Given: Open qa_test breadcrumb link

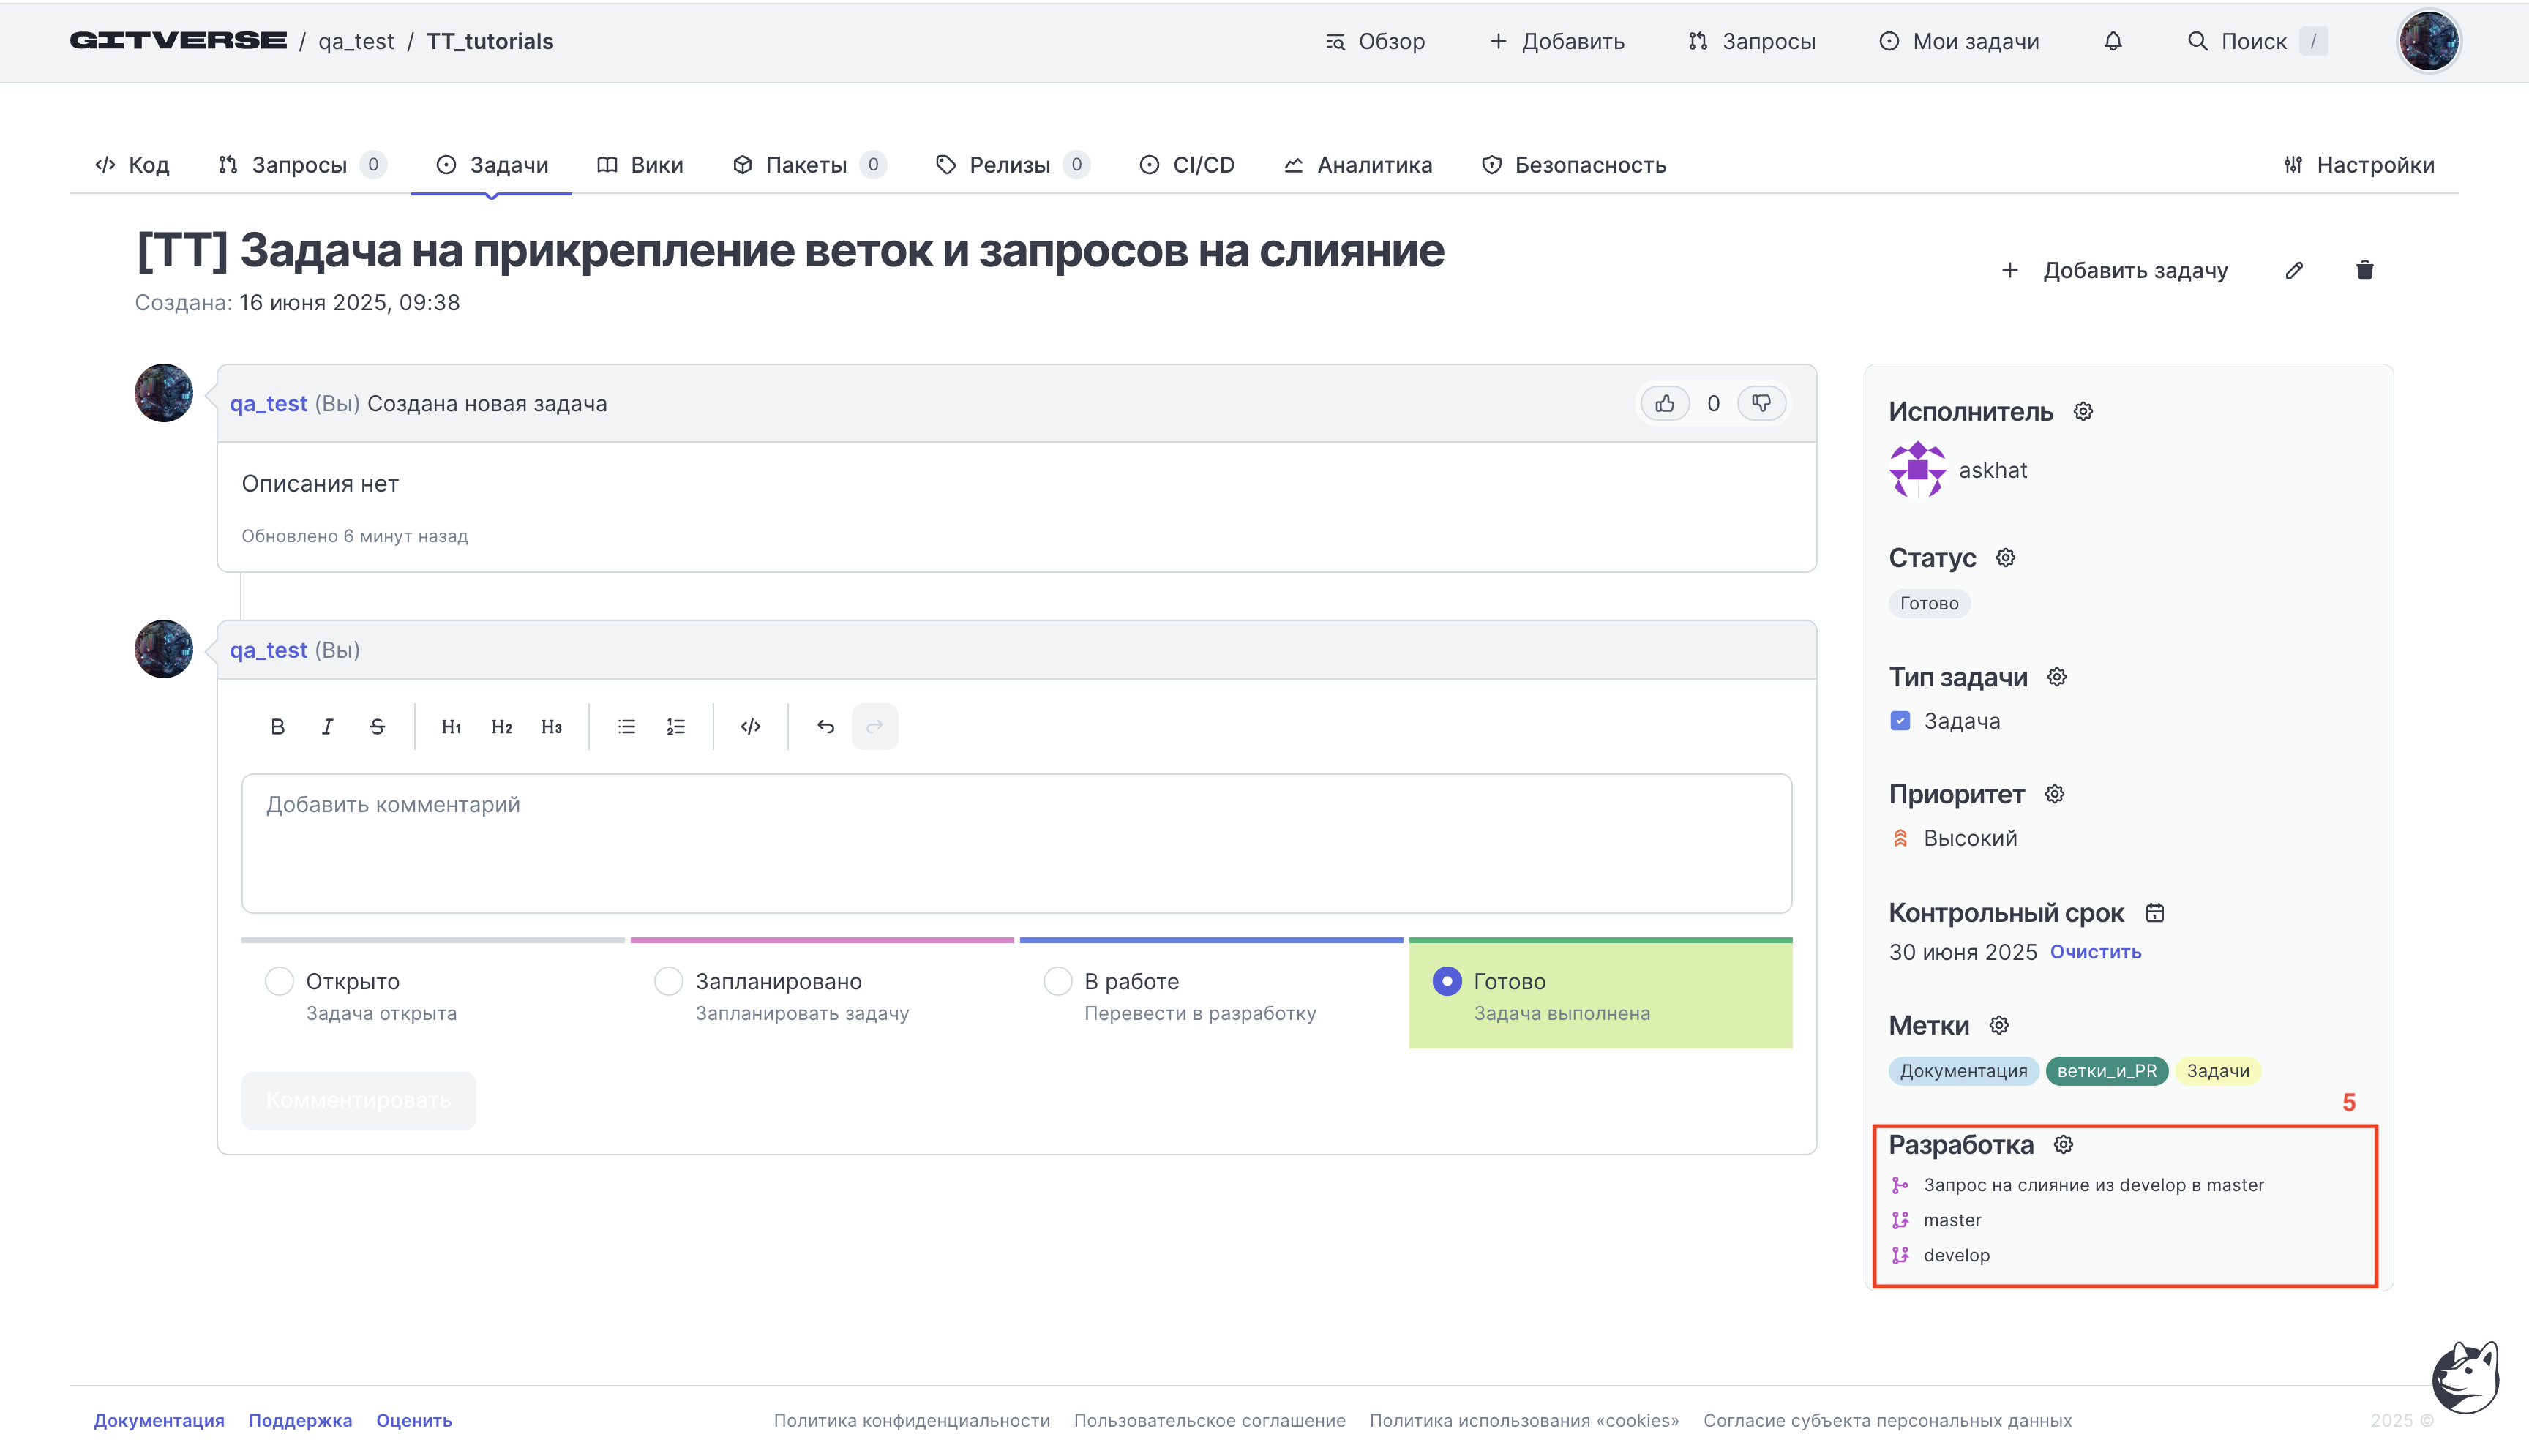Looking at the screenshot, I should [356, 41].
